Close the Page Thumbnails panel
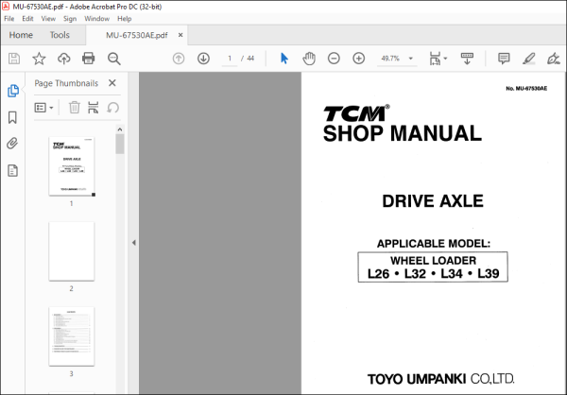 click(112, 83)
